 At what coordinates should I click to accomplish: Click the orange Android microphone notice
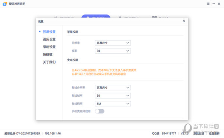coord(104,72)
